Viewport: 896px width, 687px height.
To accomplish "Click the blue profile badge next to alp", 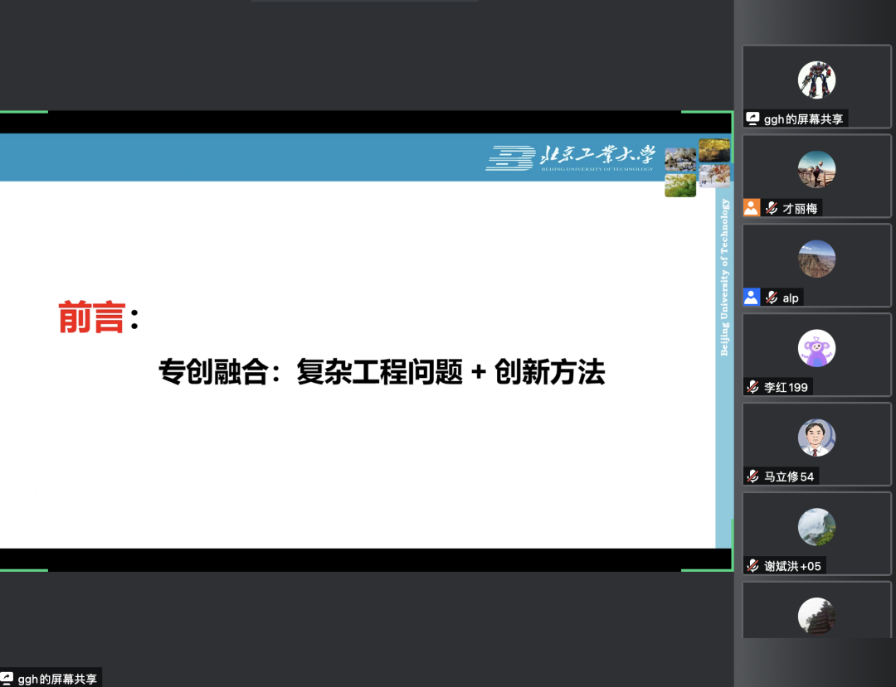I will [752, 297].
